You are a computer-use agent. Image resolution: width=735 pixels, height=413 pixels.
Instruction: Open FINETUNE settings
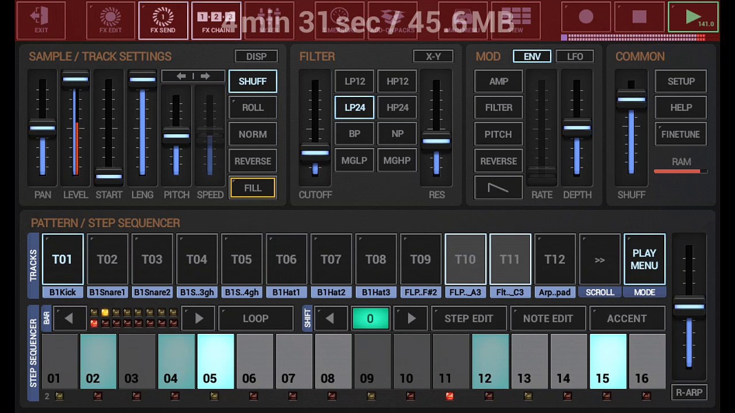[680, 134]
